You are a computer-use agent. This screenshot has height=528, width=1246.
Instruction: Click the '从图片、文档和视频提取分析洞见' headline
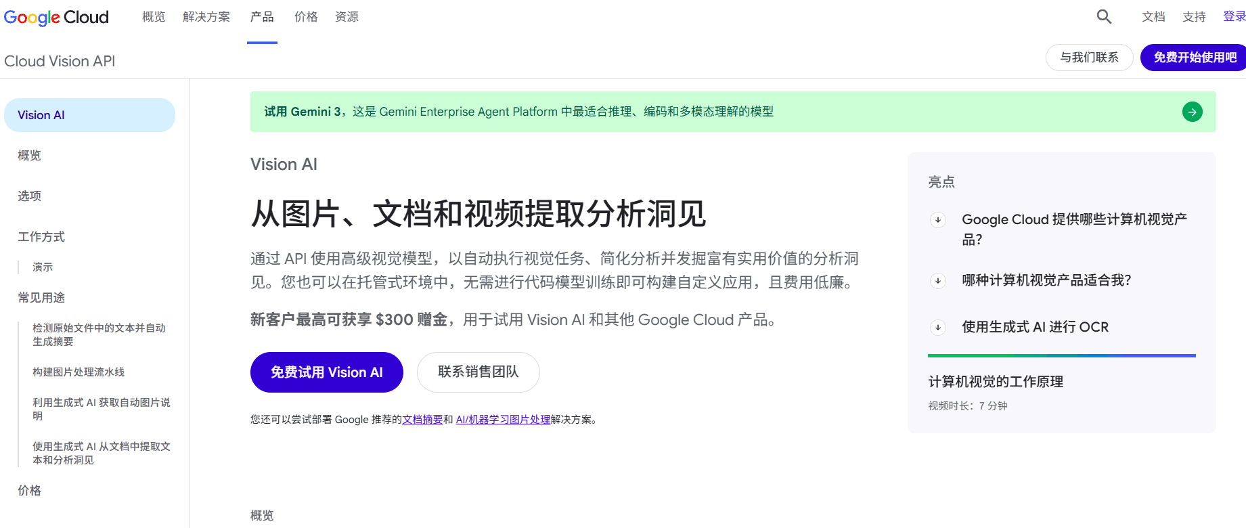click(x=479, y=214)
